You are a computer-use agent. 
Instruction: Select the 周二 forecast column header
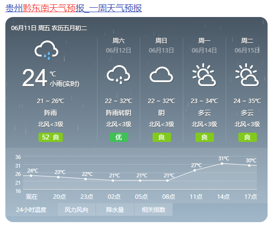[x=247, y=41]
